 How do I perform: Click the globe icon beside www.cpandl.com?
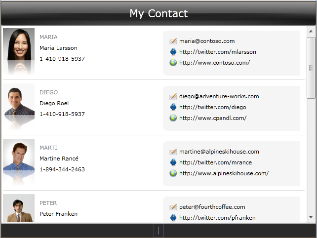[x=173, y=118]
